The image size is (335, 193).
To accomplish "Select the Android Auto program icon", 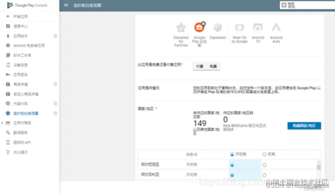I will (276, 27).
